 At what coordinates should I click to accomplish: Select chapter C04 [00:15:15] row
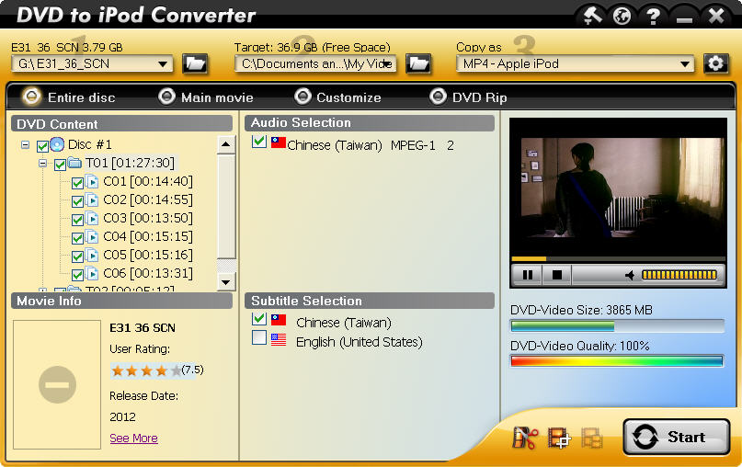coord(148,236)
